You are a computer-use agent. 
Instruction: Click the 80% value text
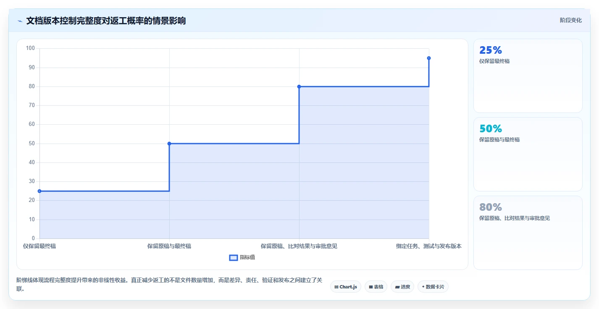491,207
